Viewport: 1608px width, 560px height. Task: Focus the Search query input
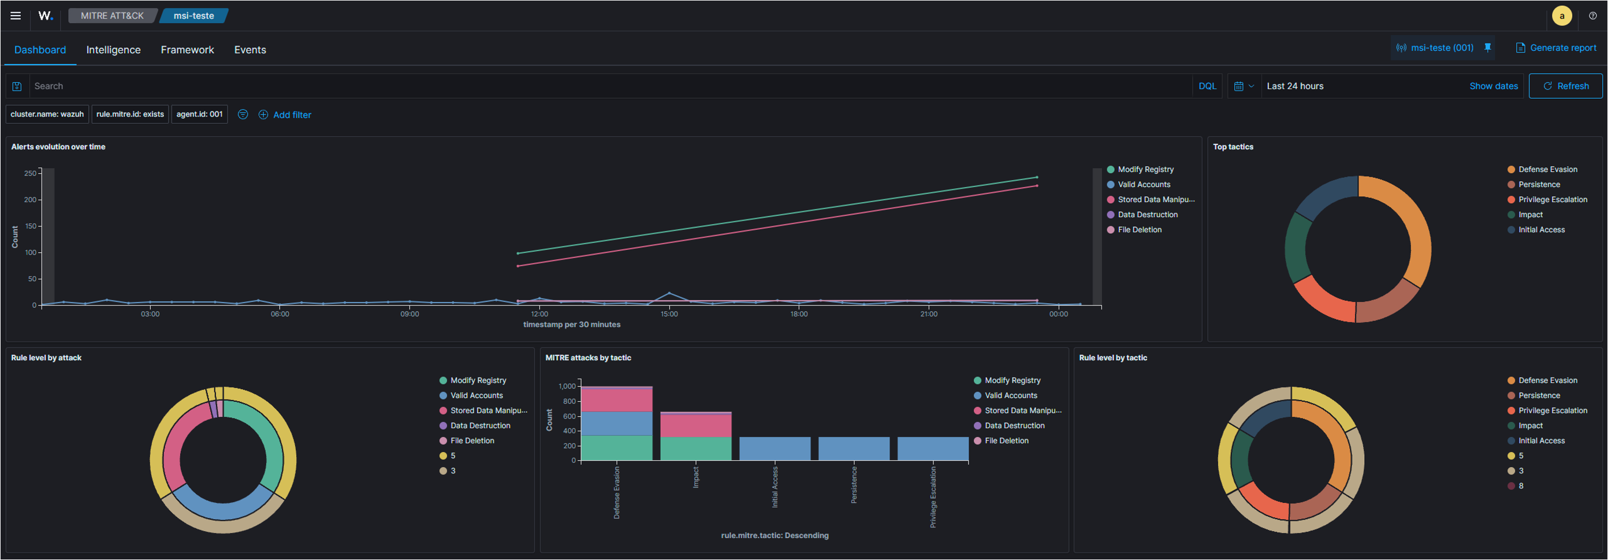click(611, 86)
